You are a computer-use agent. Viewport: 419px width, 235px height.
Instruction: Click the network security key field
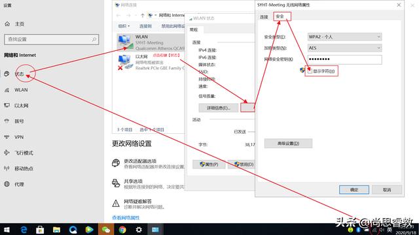(x=344, y=59)
